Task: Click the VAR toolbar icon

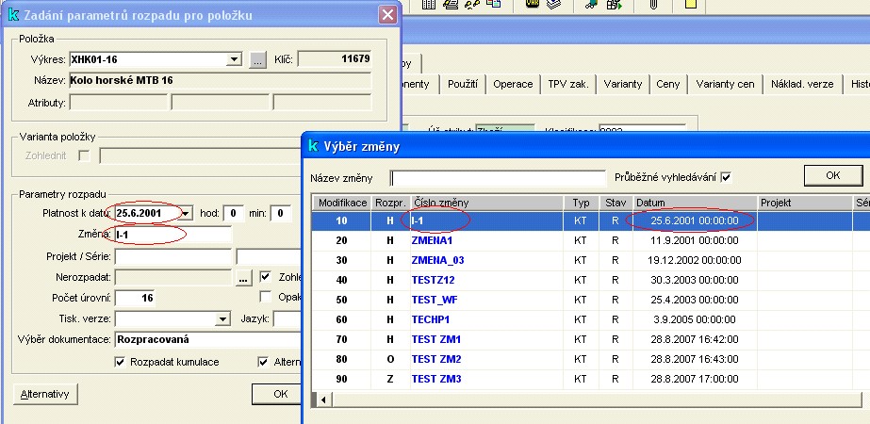Action: (x=533, y=5)
